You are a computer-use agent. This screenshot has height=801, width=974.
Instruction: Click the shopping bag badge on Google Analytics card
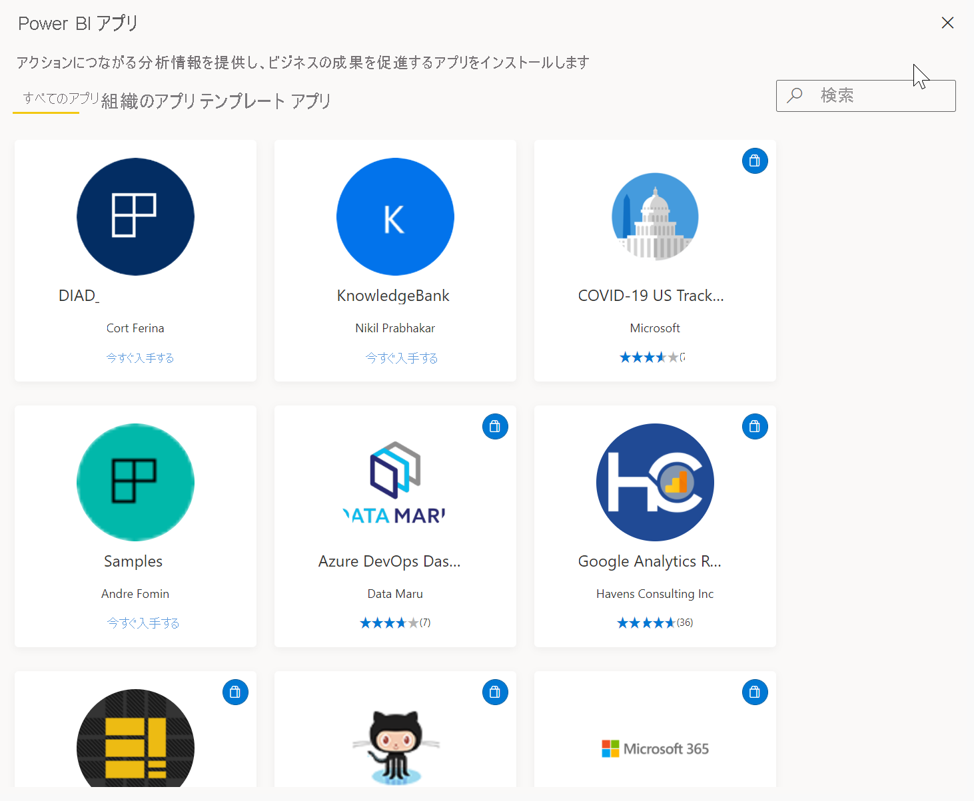pyautogui.click(x=755, y=426)
